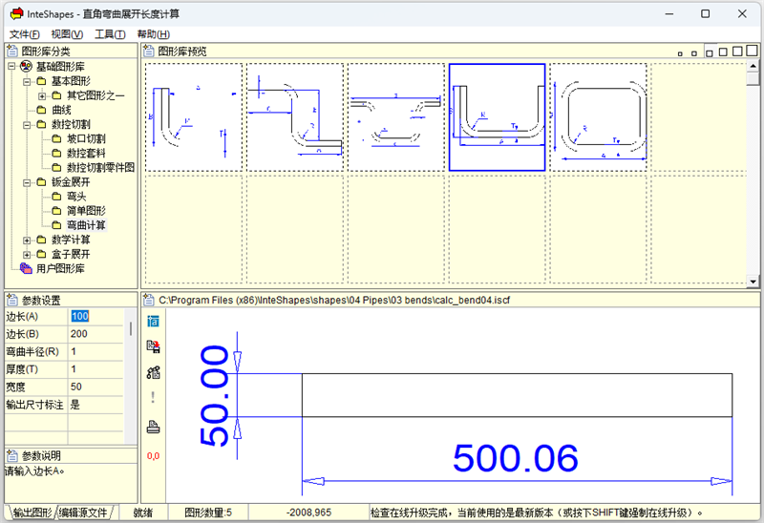Select the first single-bend shape thumbnail
The height and width of the screenshot is (523, 764).
coord(194,116)
